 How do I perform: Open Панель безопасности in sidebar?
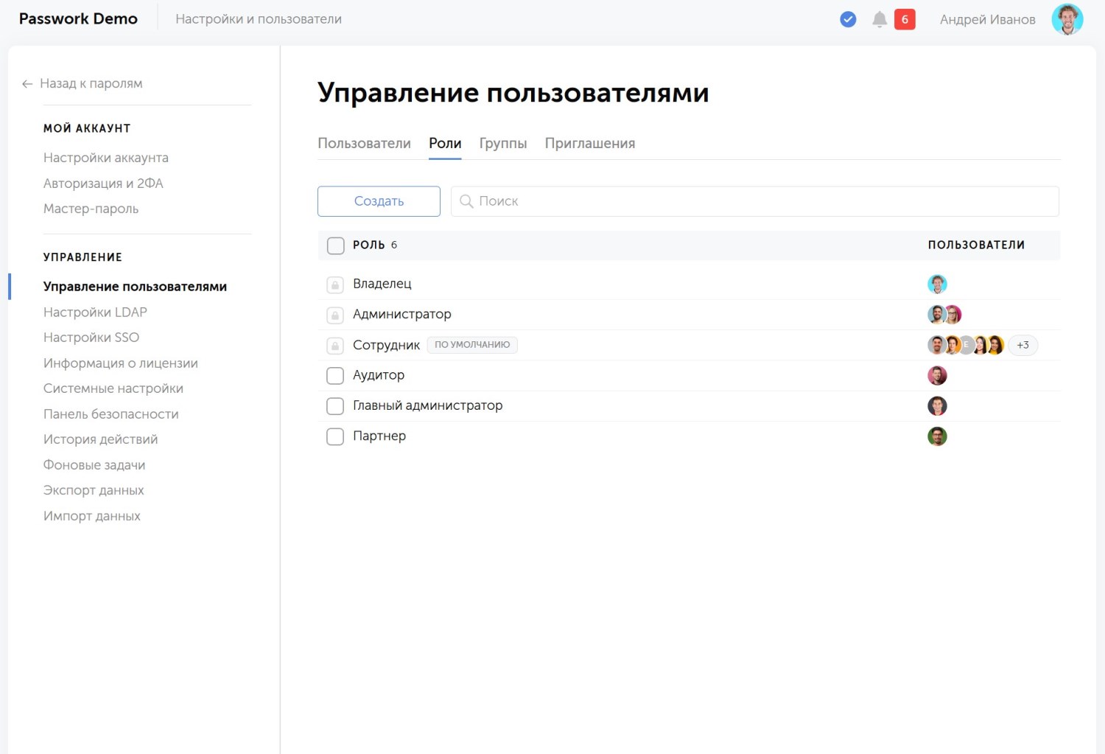click(110, 414)
